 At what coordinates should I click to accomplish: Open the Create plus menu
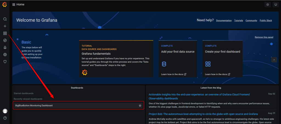[5, 26]
